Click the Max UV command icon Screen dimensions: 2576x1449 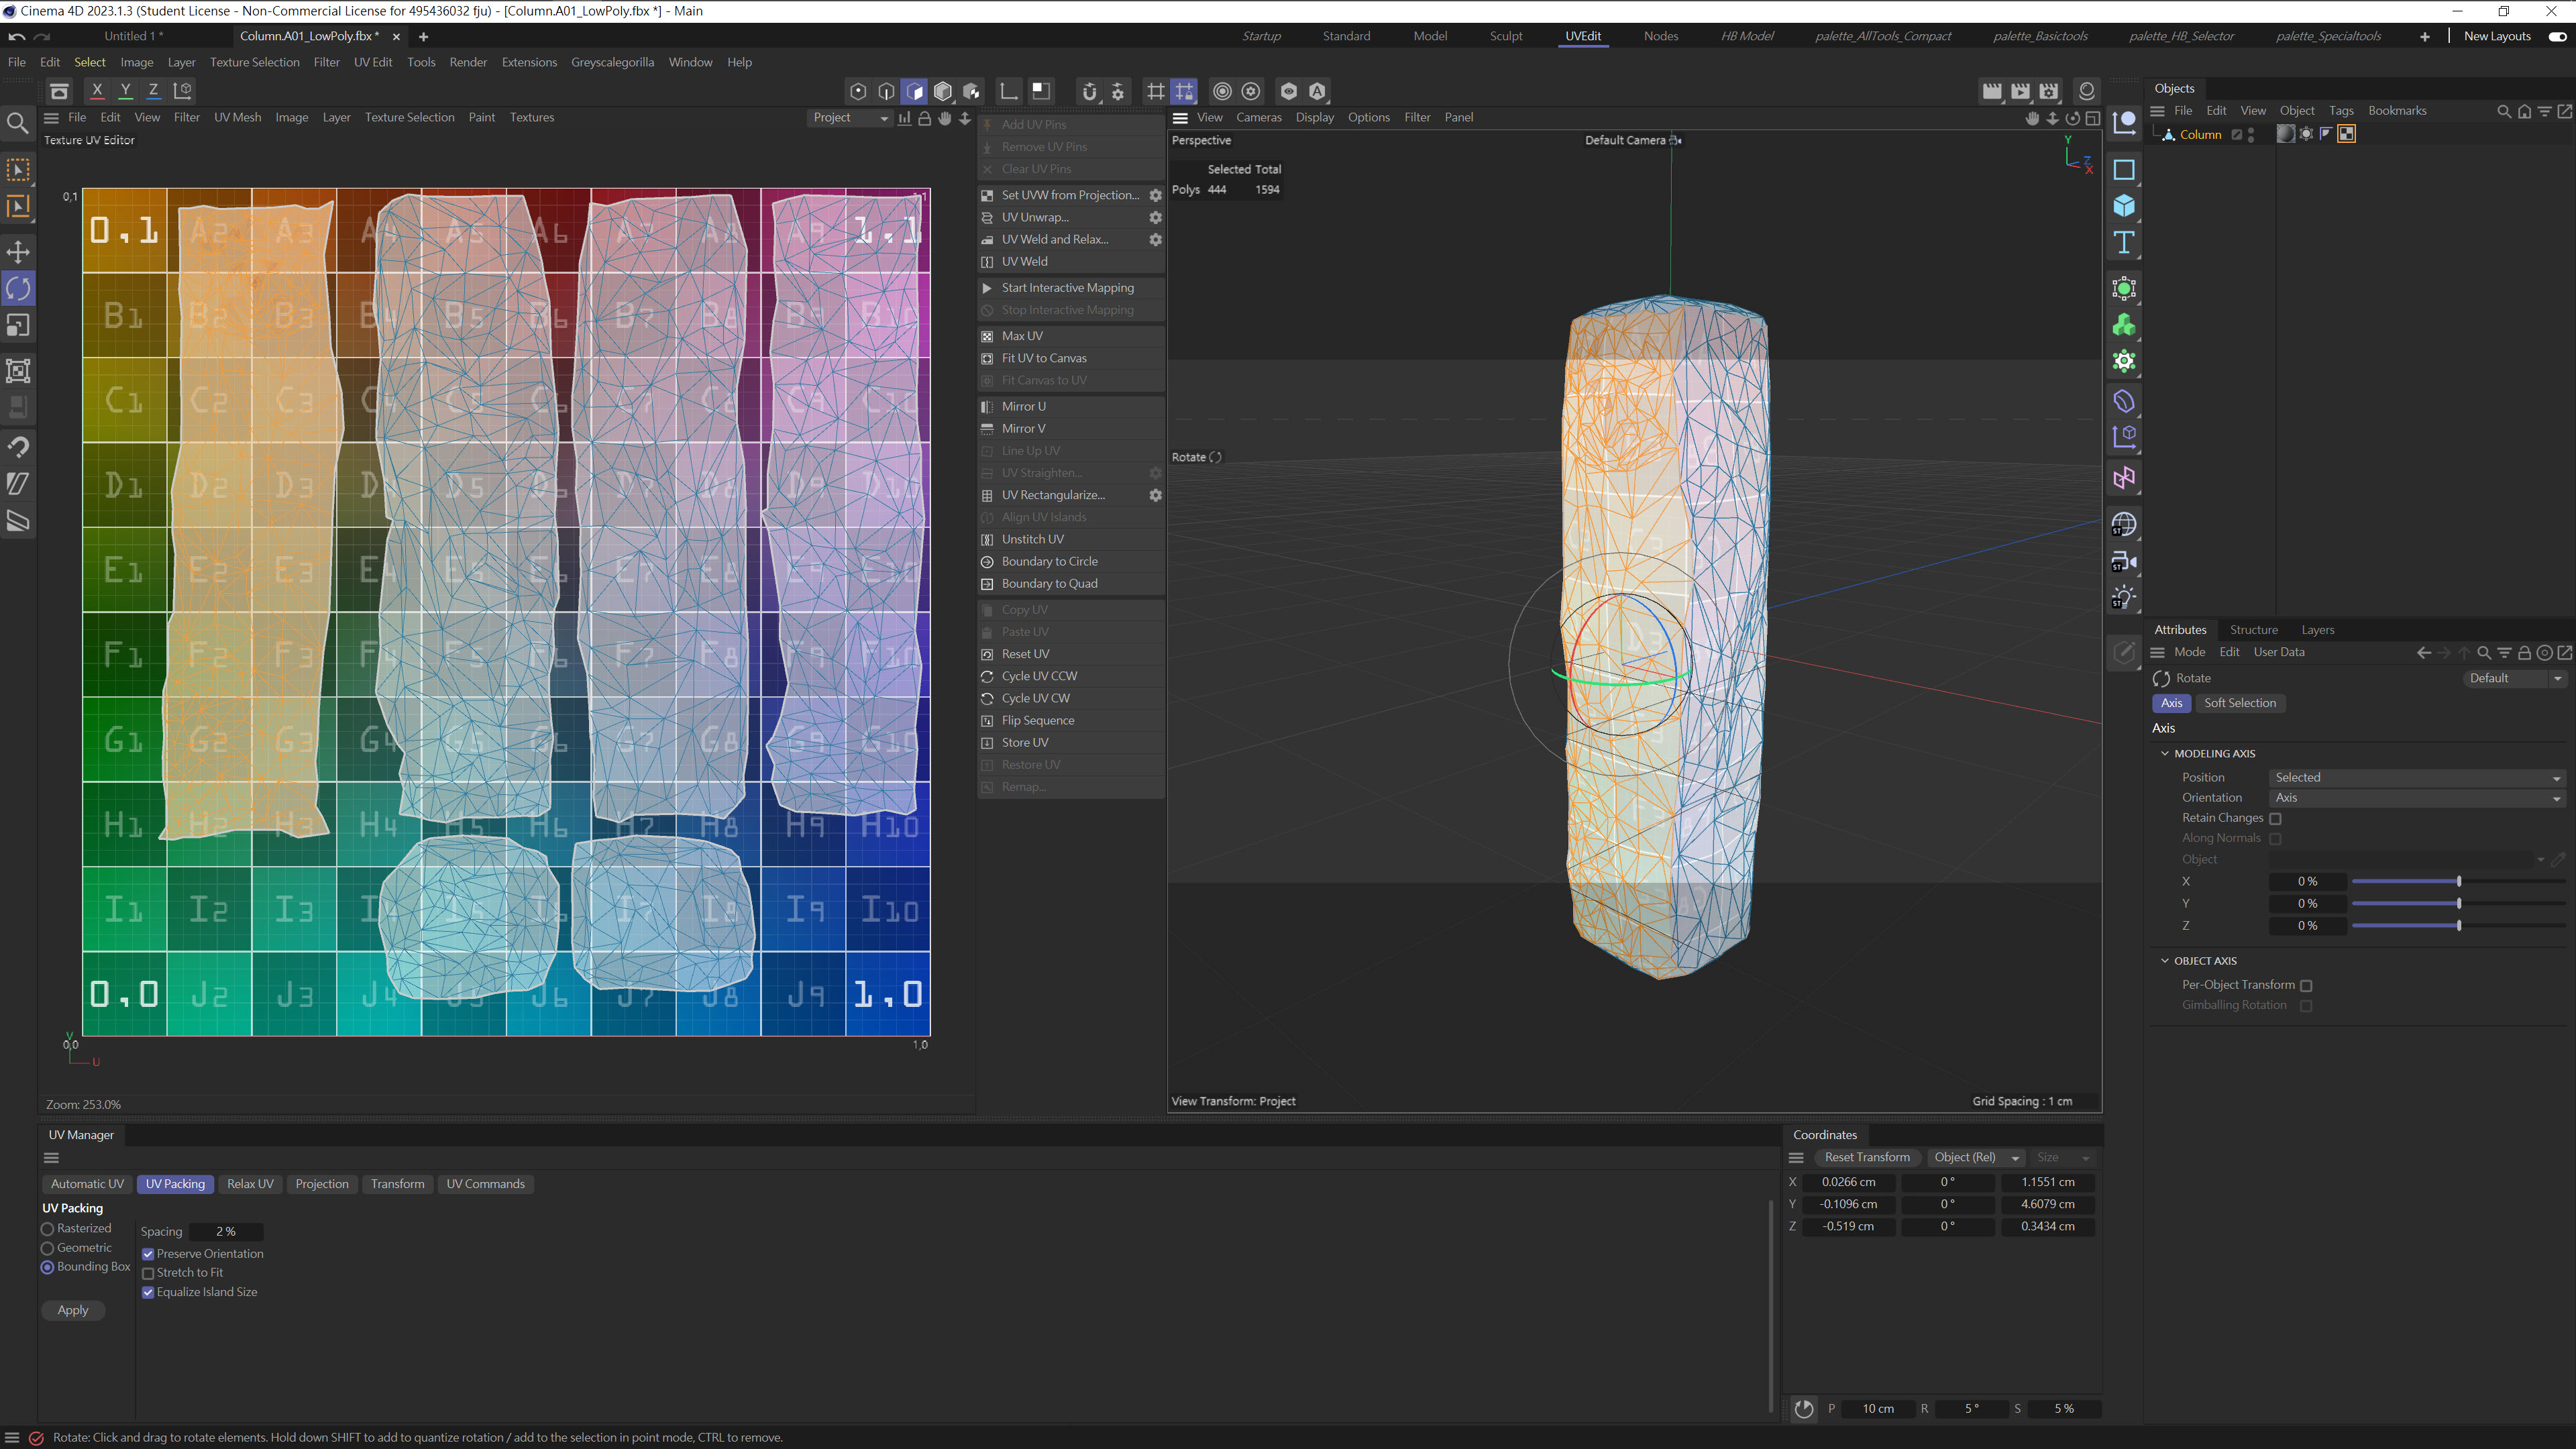987,336
